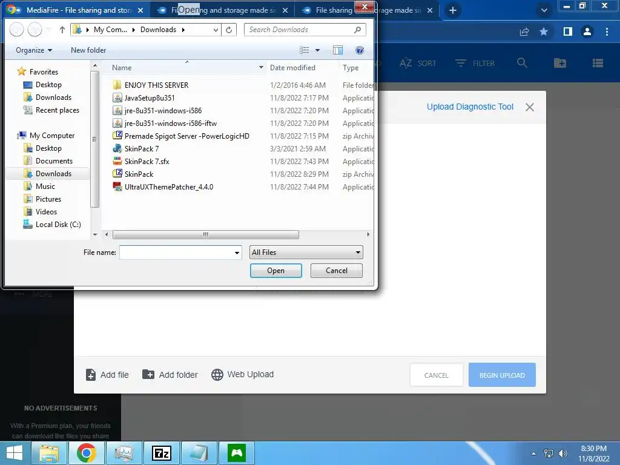Image resolution: width=620 pixels, height=465 pixels.
Task: Click the Web Upload globe option
Action: point(242,374)
